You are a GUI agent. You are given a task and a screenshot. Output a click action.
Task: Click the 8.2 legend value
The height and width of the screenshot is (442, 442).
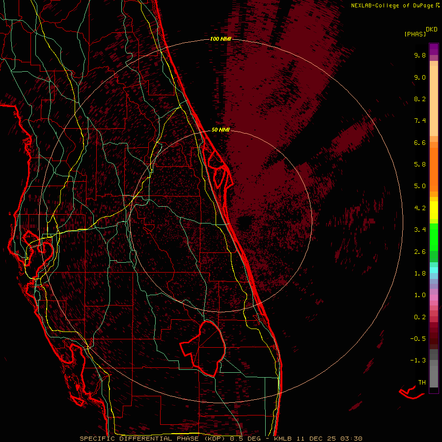[420, 99]
